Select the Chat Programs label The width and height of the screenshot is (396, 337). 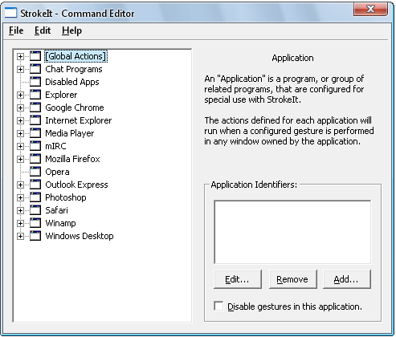tap(74, 69)
